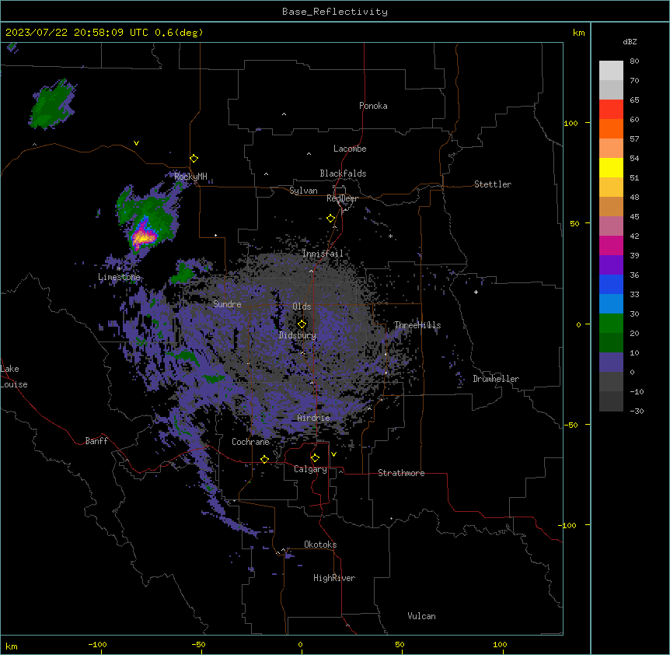Click the HighRiver city label

pyautogui.click(x=334, y=578)
